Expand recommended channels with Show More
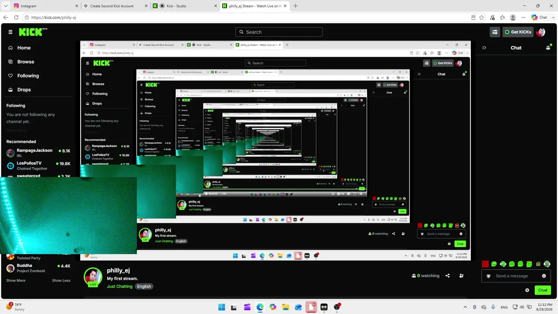Image resolution: width=558 pixels, height=314 pixels. point(16,280)
